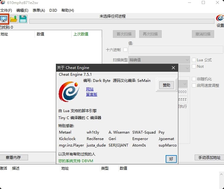Close the About Cheat Engine dialog

173,68
